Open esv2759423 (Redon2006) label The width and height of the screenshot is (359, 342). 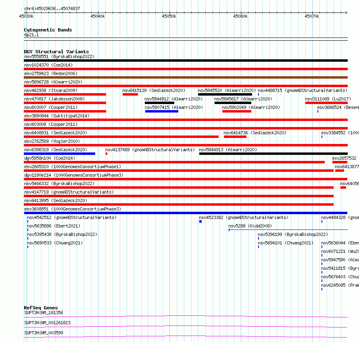point(51,73)
